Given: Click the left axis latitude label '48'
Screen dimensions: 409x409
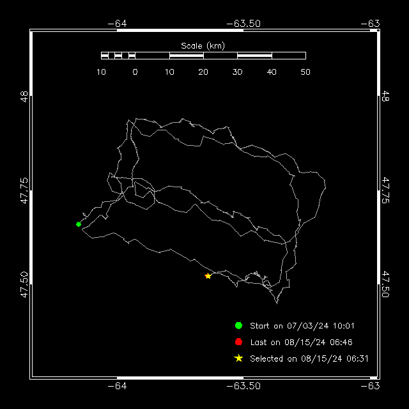Looking at the screenshot, I should click(24, 96).
